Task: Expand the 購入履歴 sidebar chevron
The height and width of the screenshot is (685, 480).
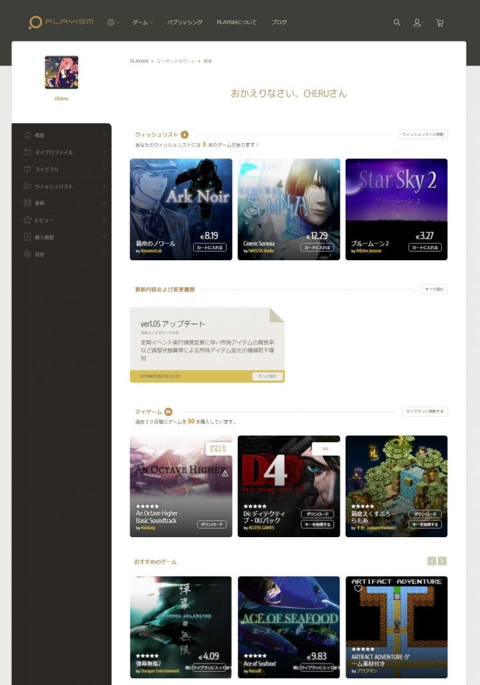Action: [x=104, y=237]
